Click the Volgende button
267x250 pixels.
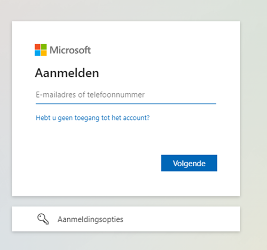[189, 163]
